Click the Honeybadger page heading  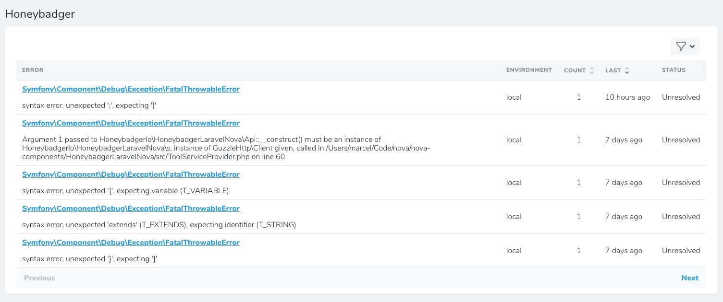coord(40,14)
